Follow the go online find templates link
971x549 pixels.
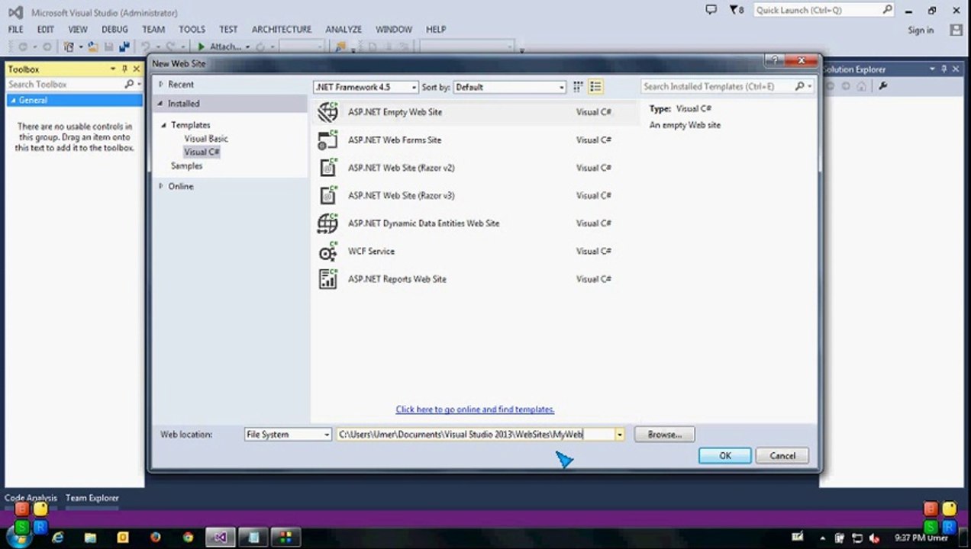pyautogui.click(x=475, y=409)
